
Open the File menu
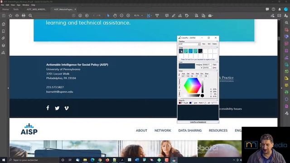(x=2, y=5)
